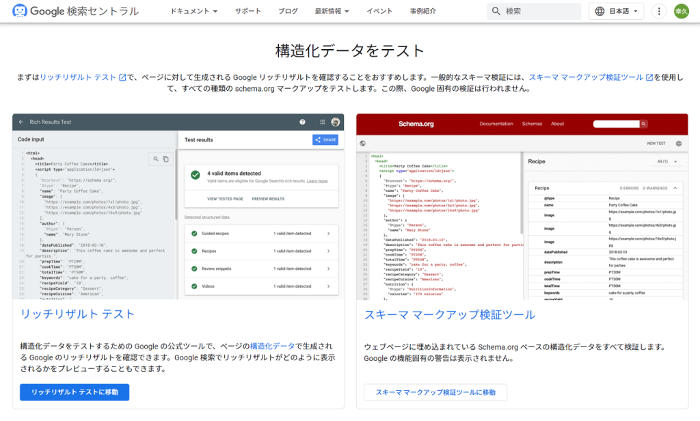Expand the Recipes row chevron

pyautogui.click(x=329, y=251)
